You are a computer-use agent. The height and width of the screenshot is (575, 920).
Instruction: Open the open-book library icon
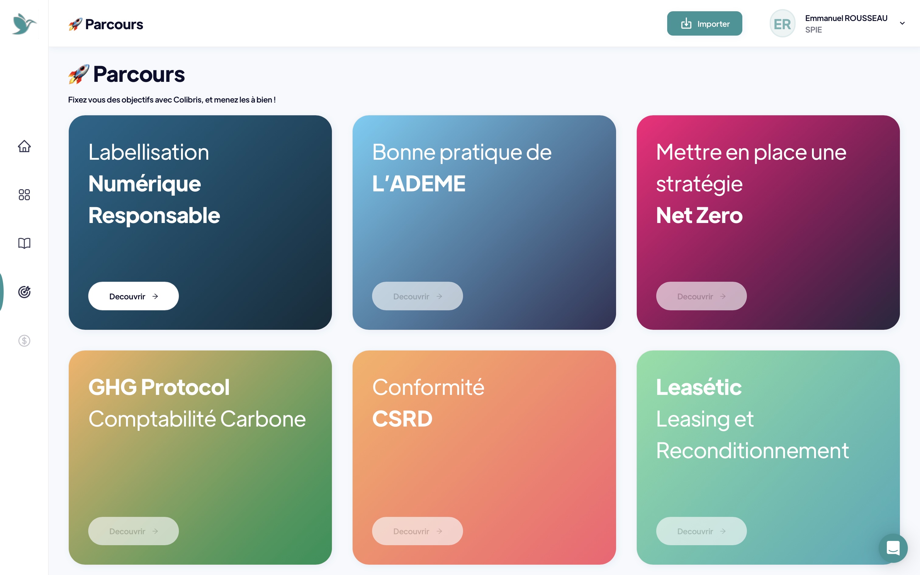(24, 243)
